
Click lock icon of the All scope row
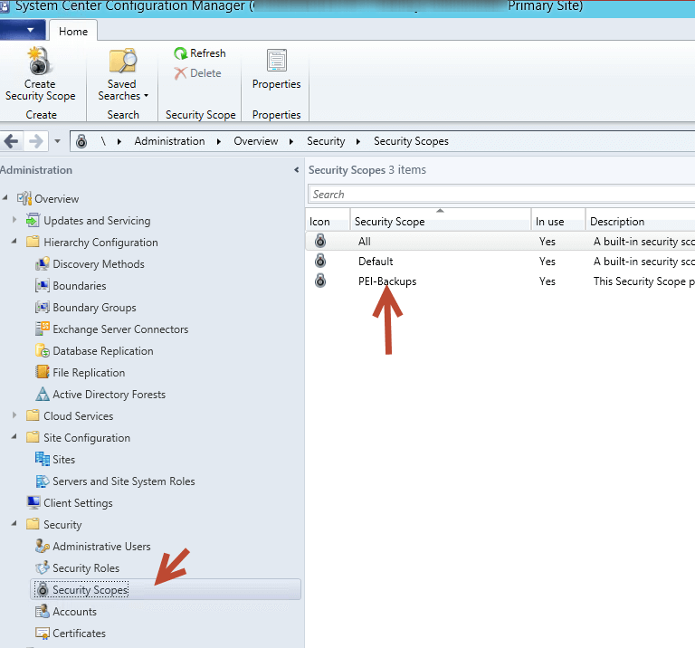[320, 241]
